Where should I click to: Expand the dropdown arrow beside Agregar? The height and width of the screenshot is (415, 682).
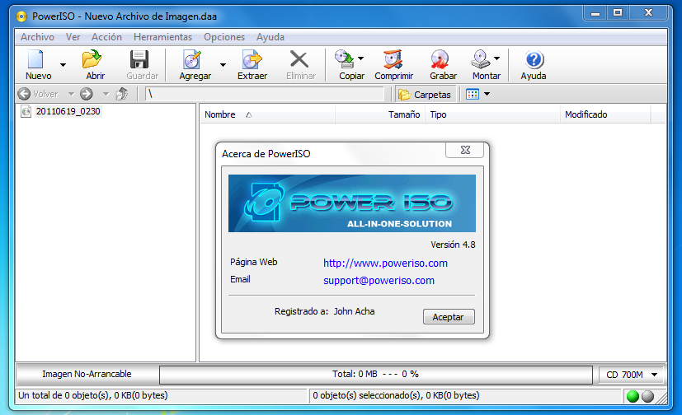point(223,65)
